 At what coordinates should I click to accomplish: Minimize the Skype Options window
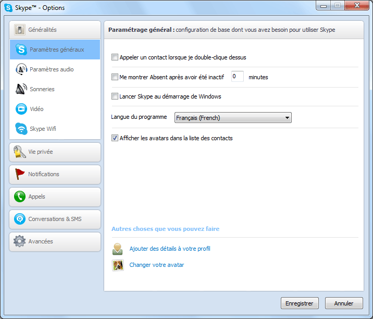click(x=324, y=6)
